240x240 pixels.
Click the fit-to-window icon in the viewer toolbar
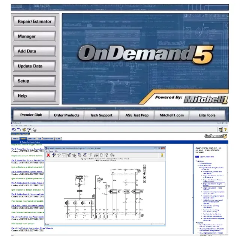[64, 155]
